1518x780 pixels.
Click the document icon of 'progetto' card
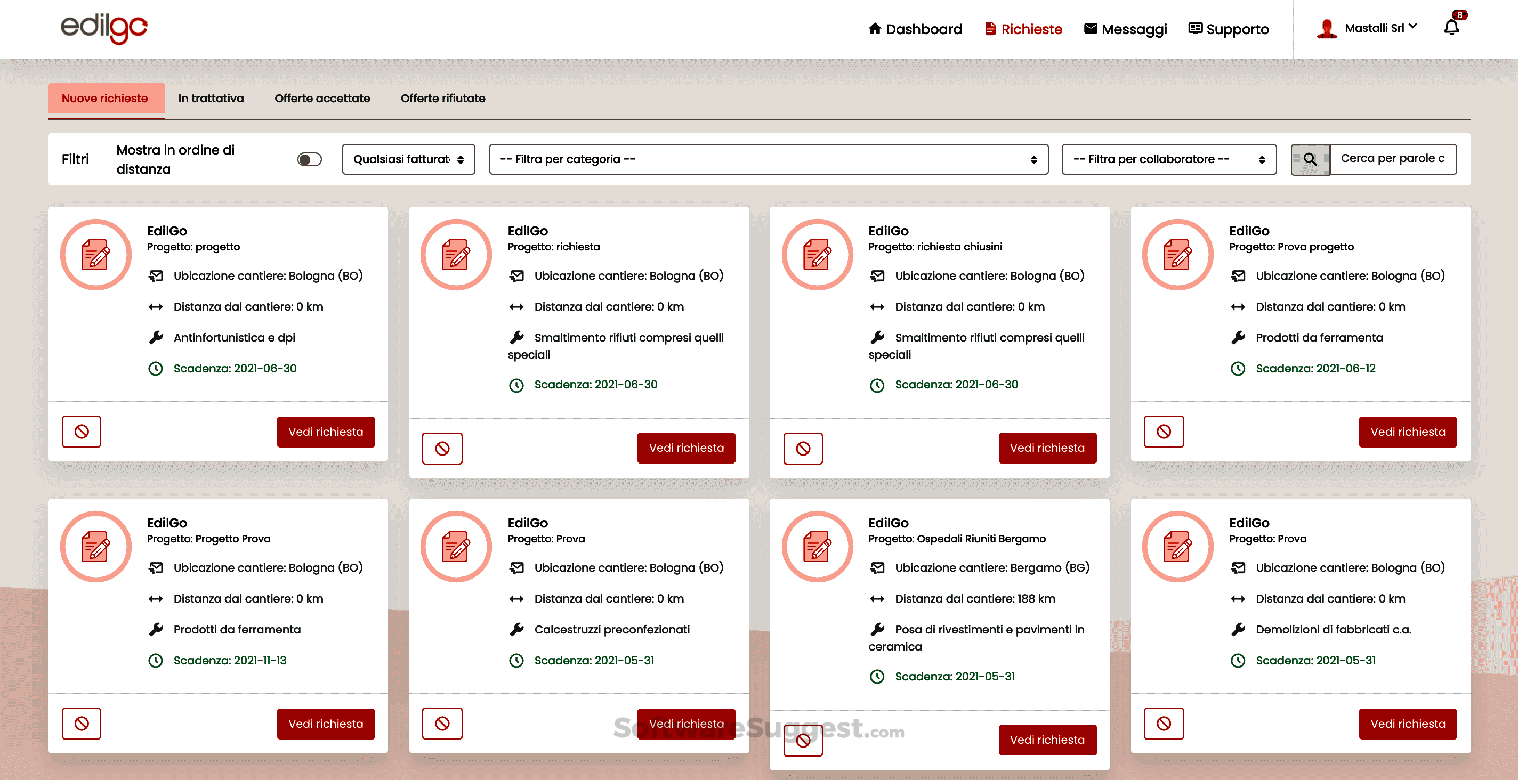(x=95, y=255)
